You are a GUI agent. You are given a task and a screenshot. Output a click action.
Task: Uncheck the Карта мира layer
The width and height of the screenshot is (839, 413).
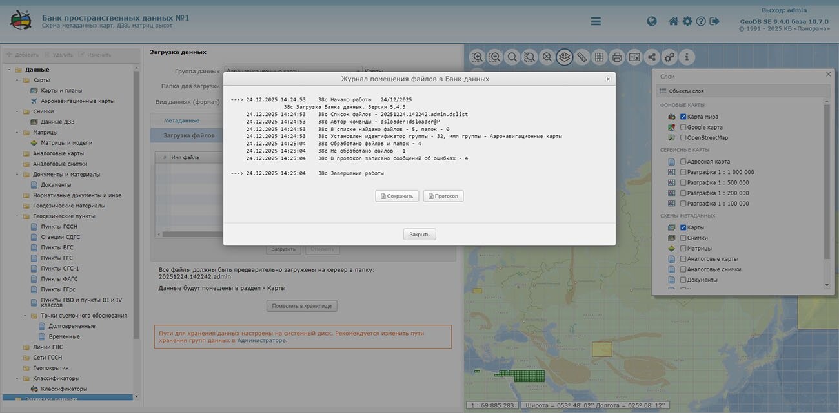(683, 117)
